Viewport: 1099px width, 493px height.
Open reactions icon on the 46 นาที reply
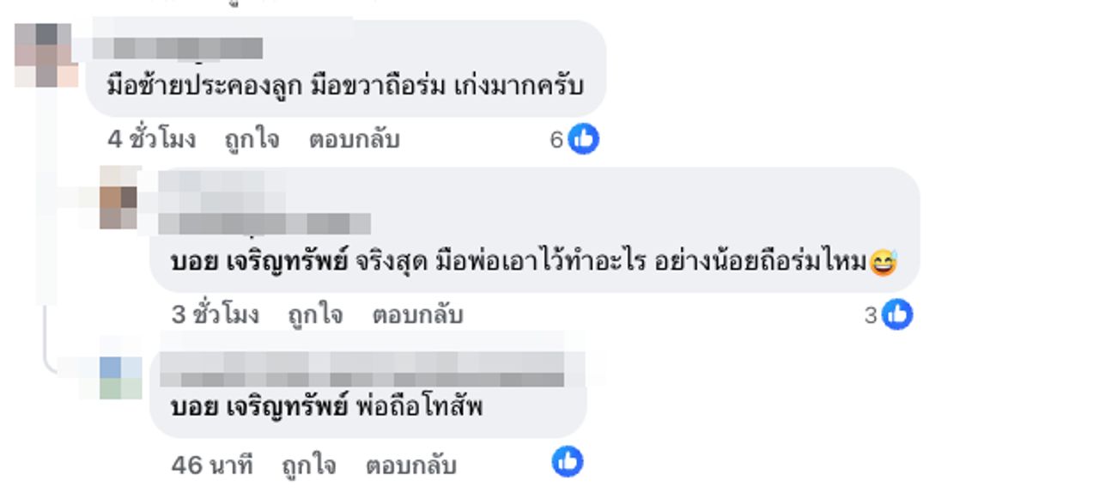pos(568,462)
